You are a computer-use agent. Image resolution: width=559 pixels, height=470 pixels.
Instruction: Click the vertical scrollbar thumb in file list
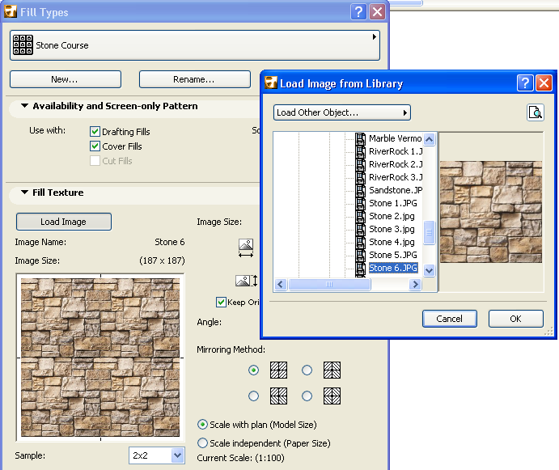[430, 232]
